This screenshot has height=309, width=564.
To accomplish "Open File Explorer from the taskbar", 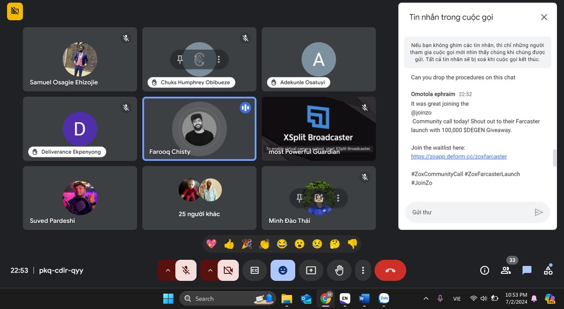I will (x=287, y=298).
